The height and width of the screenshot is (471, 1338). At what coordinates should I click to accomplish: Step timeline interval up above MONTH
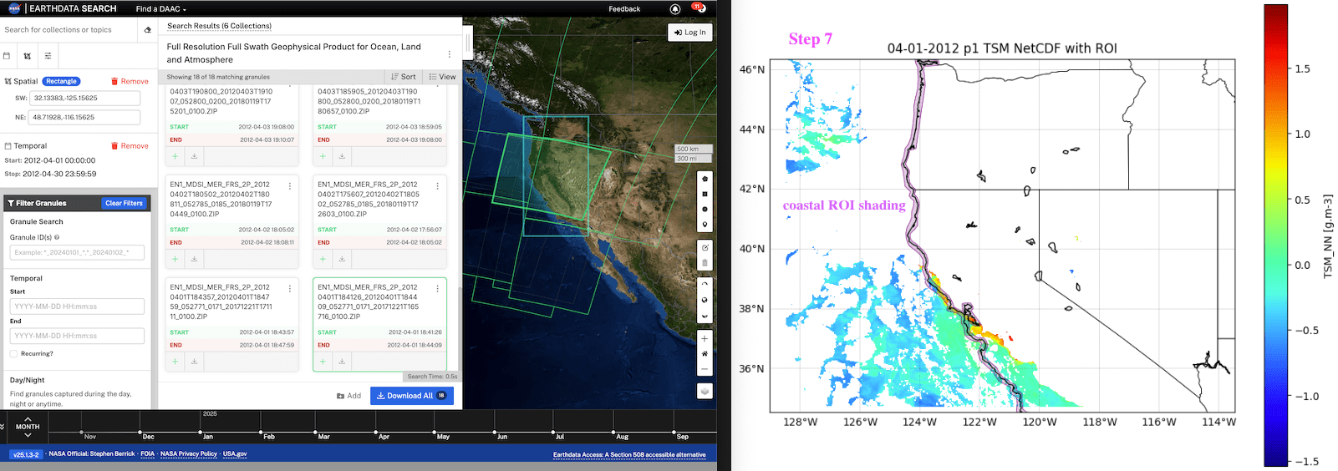pyautogui.click(x=28, y=418)
